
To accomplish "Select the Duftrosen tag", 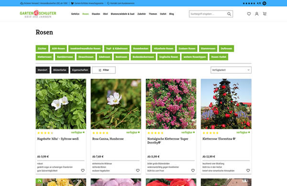I will pos(226,49).
